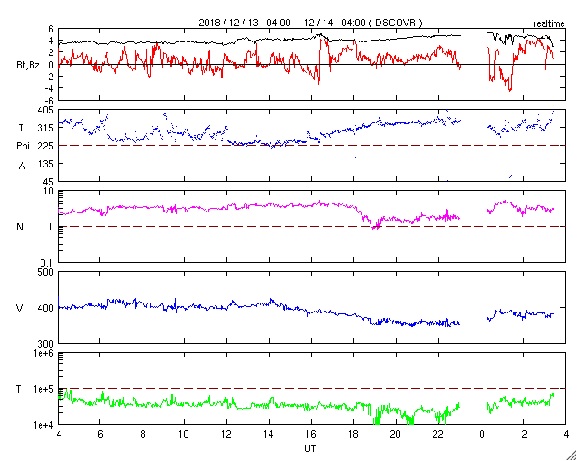Click the window resize grip in the corner
The image size is (577, 461).
pos(571,455)
